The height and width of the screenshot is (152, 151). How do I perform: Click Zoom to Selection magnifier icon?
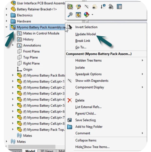(x=70, y=15)
